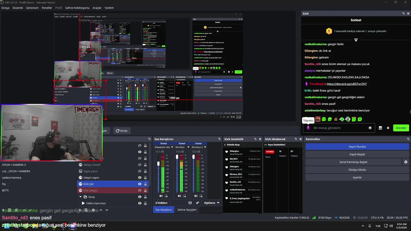Move selected source down with arrow
The image size is (411, 231).
tap(107, 210)
